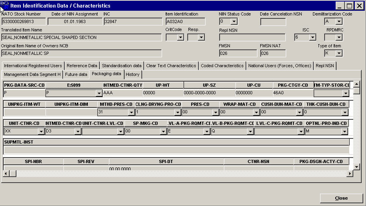Open Demilitarization Code dropdown

[339, 21]
